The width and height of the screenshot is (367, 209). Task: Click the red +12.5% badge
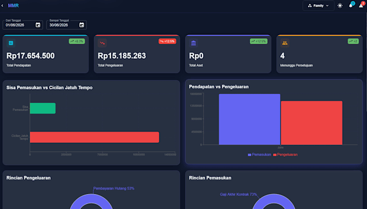tap(167, 41)
